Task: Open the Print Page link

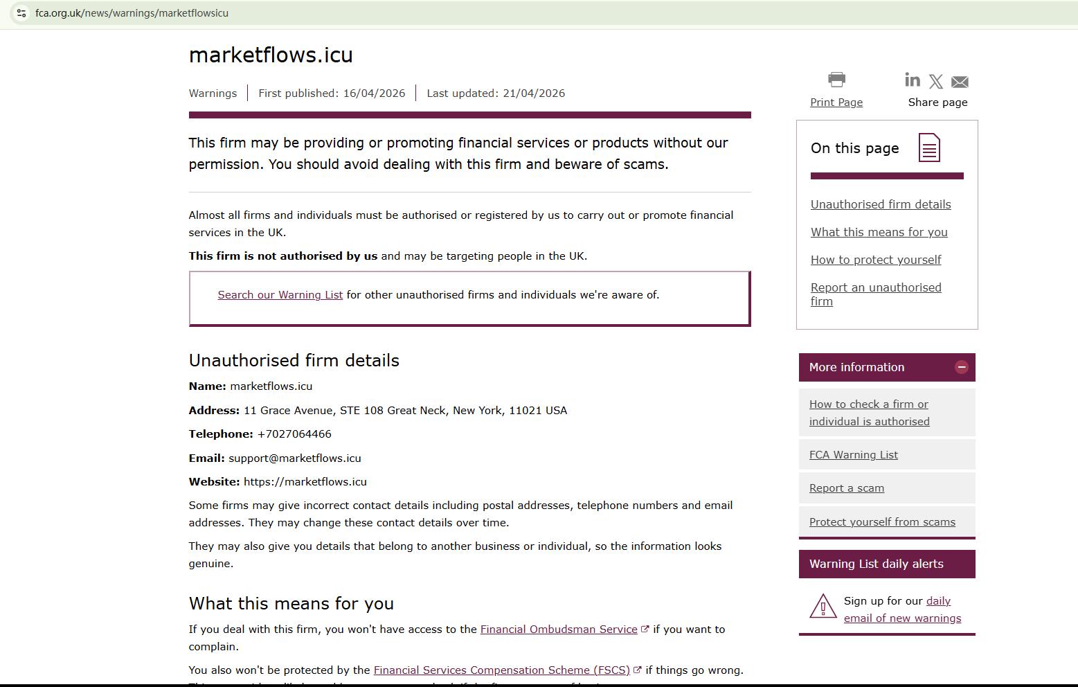Action: (x=836, y=102)
